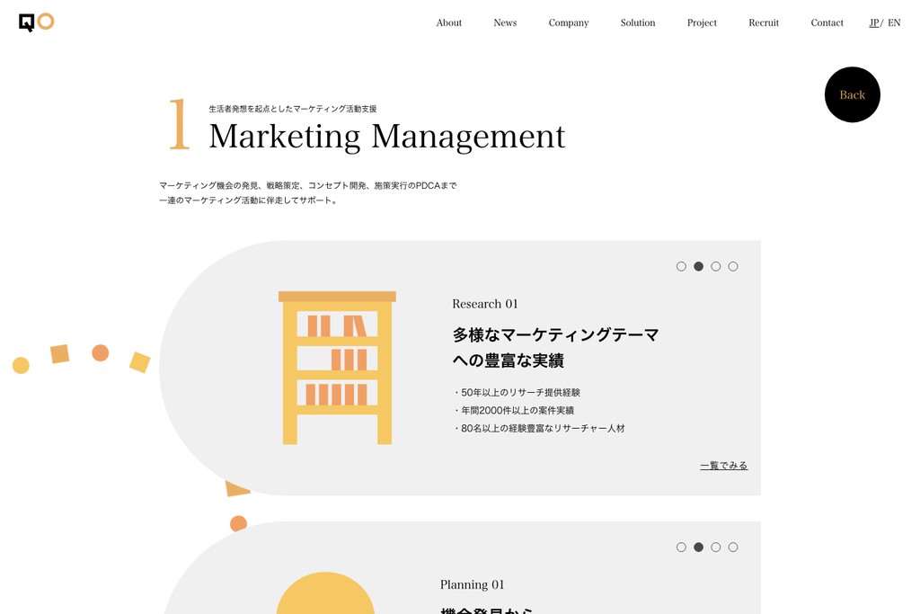Viewport: 920px width, 614px height.
Task: Select second slide dot in Research 01 card
Action: pos(698,266)
